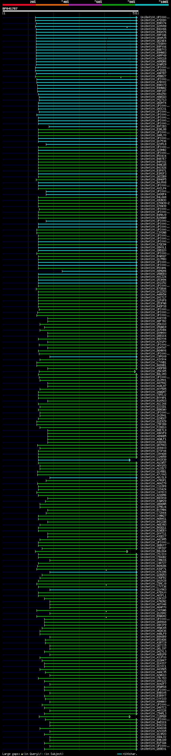Image resolution: width=171 pixels, height=756 pixels.
Task: Click the UniRef100_A9PF49 label
Action: (x=153, y=56)
